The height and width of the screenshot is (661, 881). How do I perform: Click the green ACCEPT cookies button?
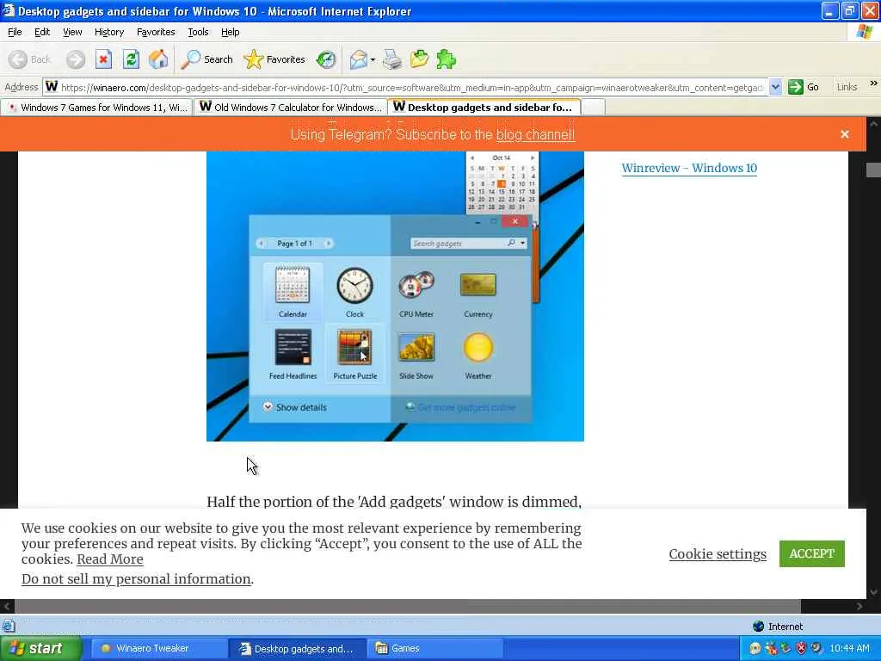pos(812,553)
